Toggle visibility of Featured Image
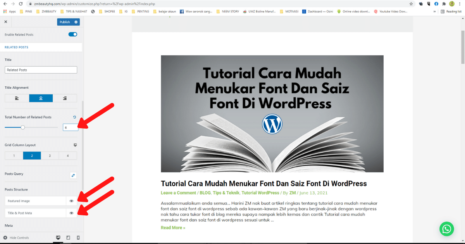This screenshot has height=244, width=465. [72, 201]
